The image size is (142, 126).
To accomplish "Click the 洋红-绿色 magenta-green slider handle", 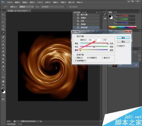I will [x=94, y=47].
